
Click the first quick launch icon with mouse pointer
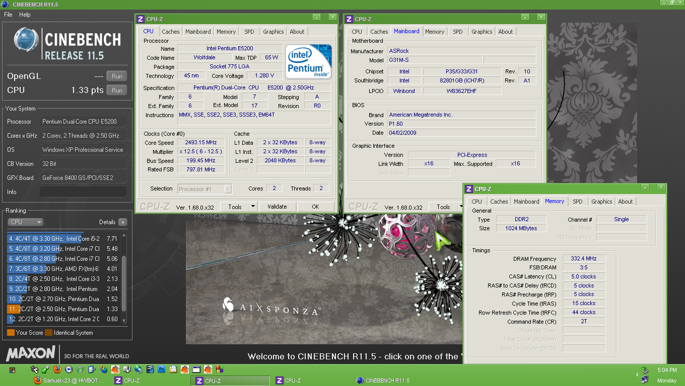pyautogui.click(x=34, y=369)
